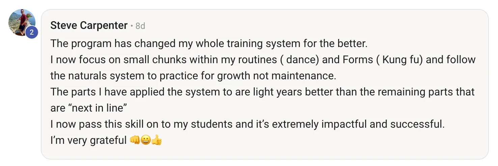Click the fist bump emoji
Image resolution: width=498 pixels, height=166 pixels.
click(135, 140)
